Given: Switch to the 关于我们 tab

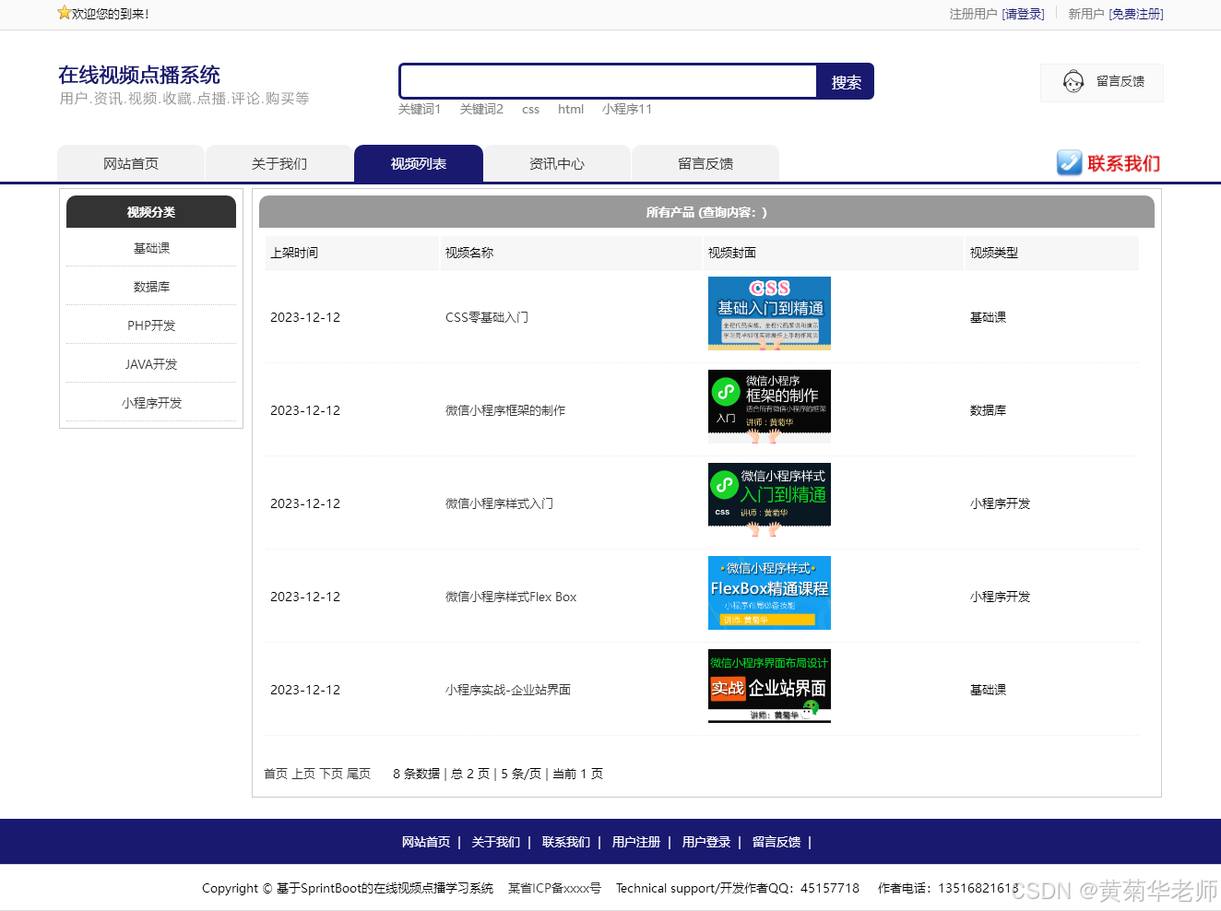Looking at the screenshot, I should pos(279,163).
